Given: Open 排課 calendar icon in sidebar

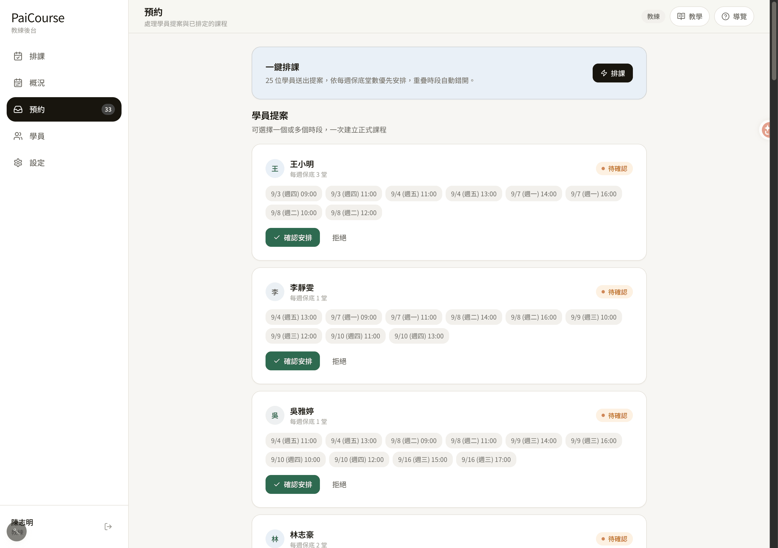Looking at the screenshot, I should pos(18,56).
